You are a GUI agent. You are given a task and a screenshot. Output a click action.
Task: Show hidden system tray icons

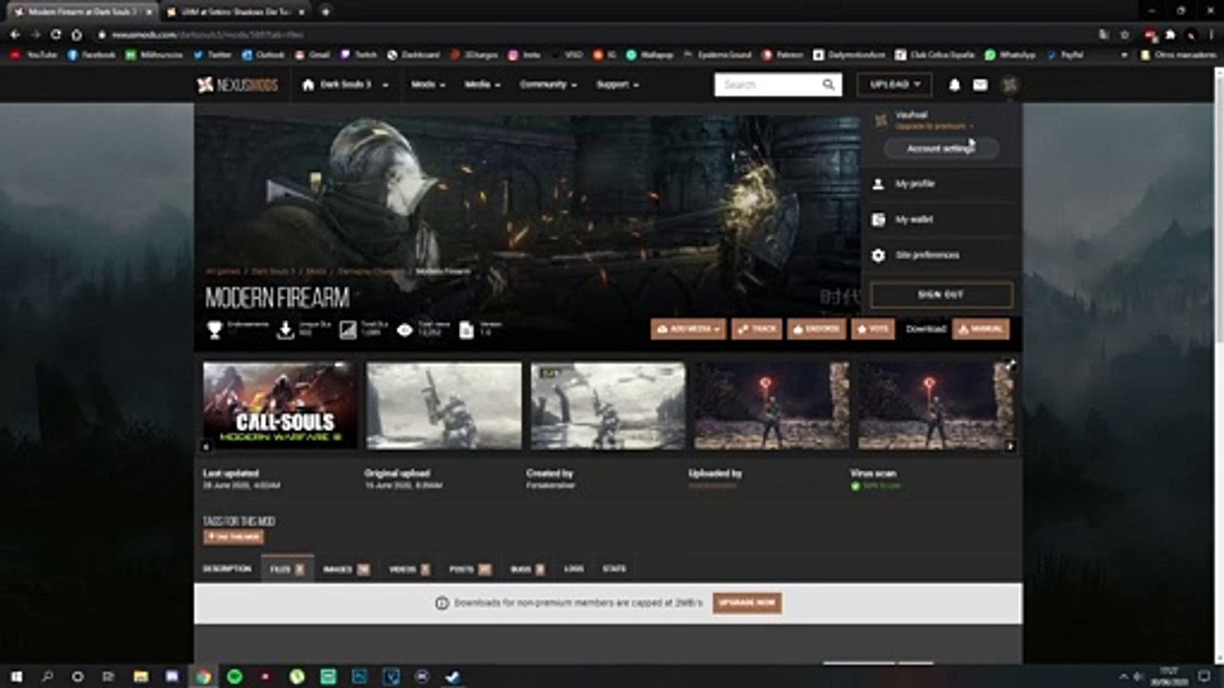coord(1124,677)
